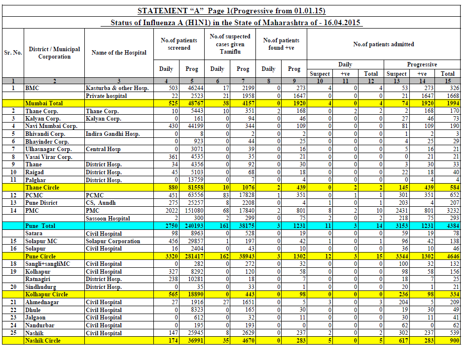Select the Kasturba & other Hosp. cell

pyautogui.click(x=117, y=88)
